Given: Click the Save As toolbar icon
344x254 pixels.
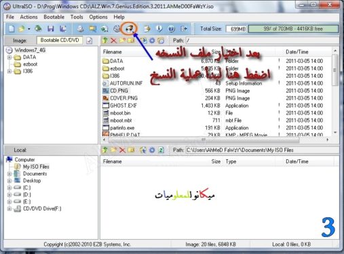Looking at the screenshot, I should (63, 28).
